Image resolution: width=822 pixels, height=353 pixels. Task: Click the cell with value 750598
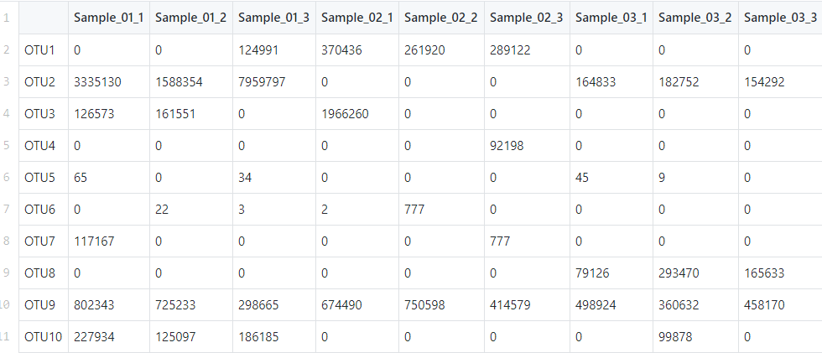[x=441, y=305]
